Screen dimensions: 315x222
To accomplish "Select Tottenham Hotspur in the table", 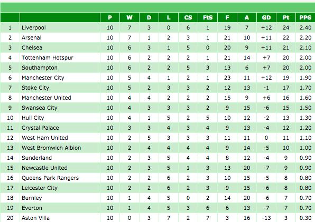I will click(x=48, y=57).
